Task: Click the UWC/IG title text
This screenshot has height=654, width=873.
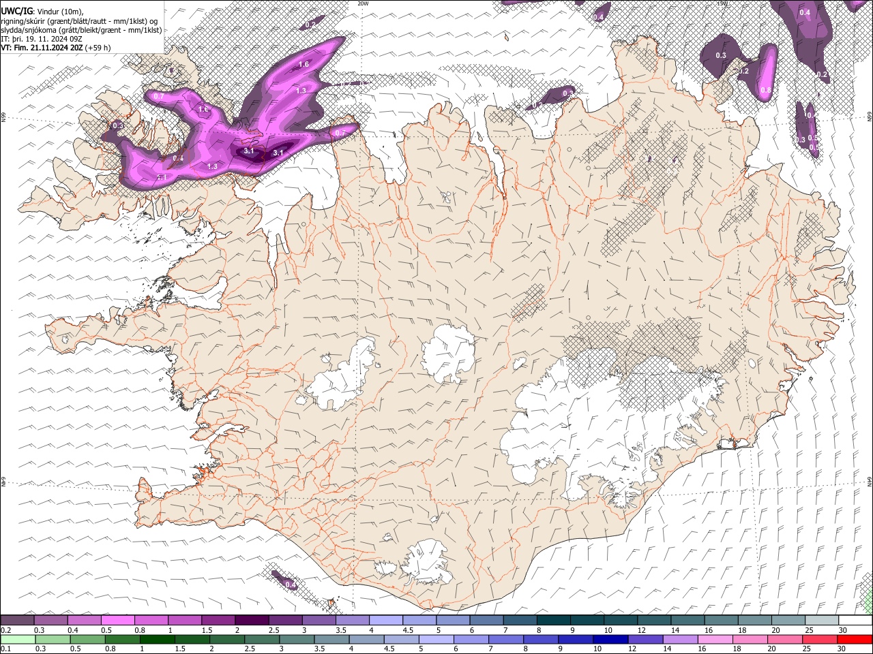Action: click(x=16, y=11)
